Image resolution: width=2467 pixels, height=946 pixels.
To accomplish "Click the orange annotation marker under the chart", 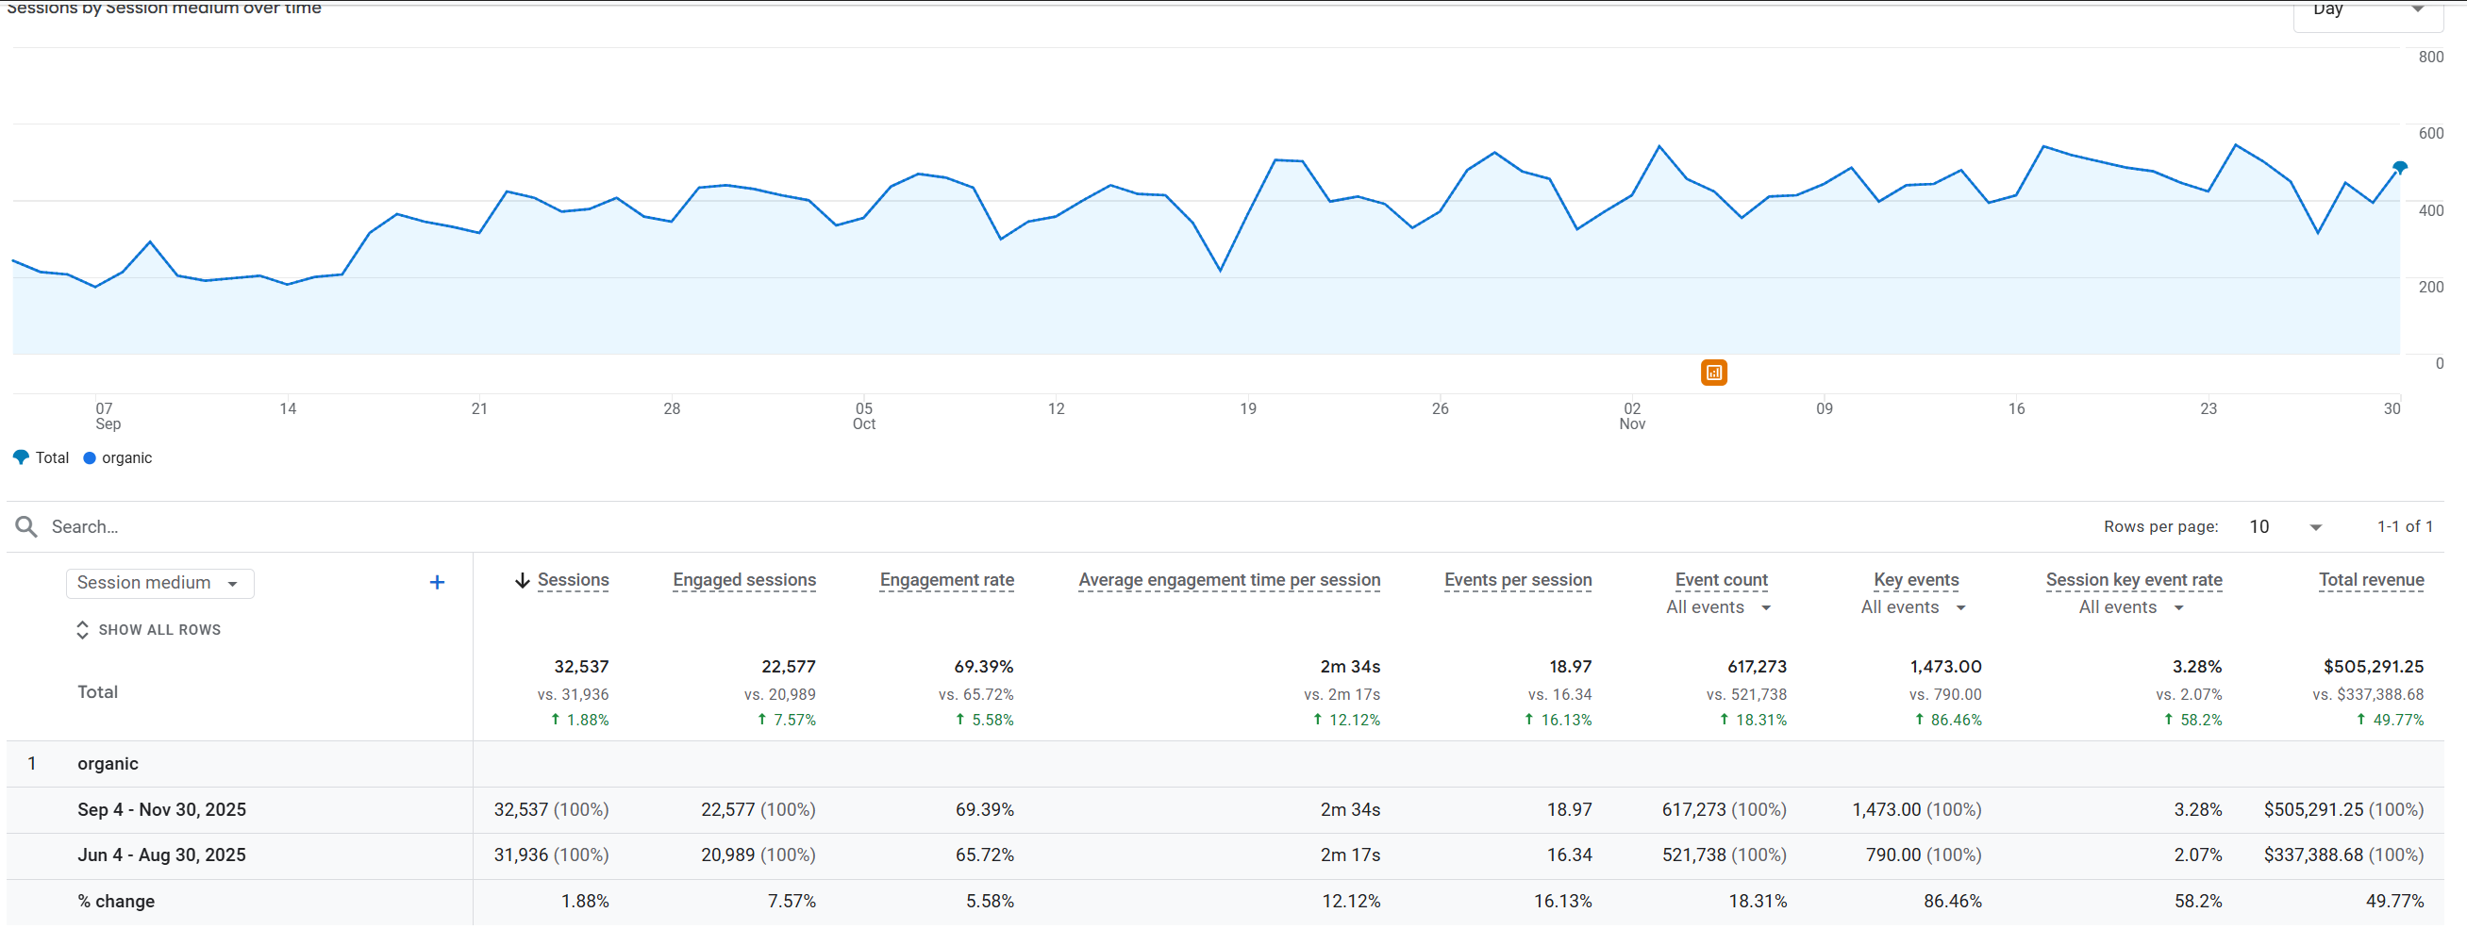I will click(1713, 373).
